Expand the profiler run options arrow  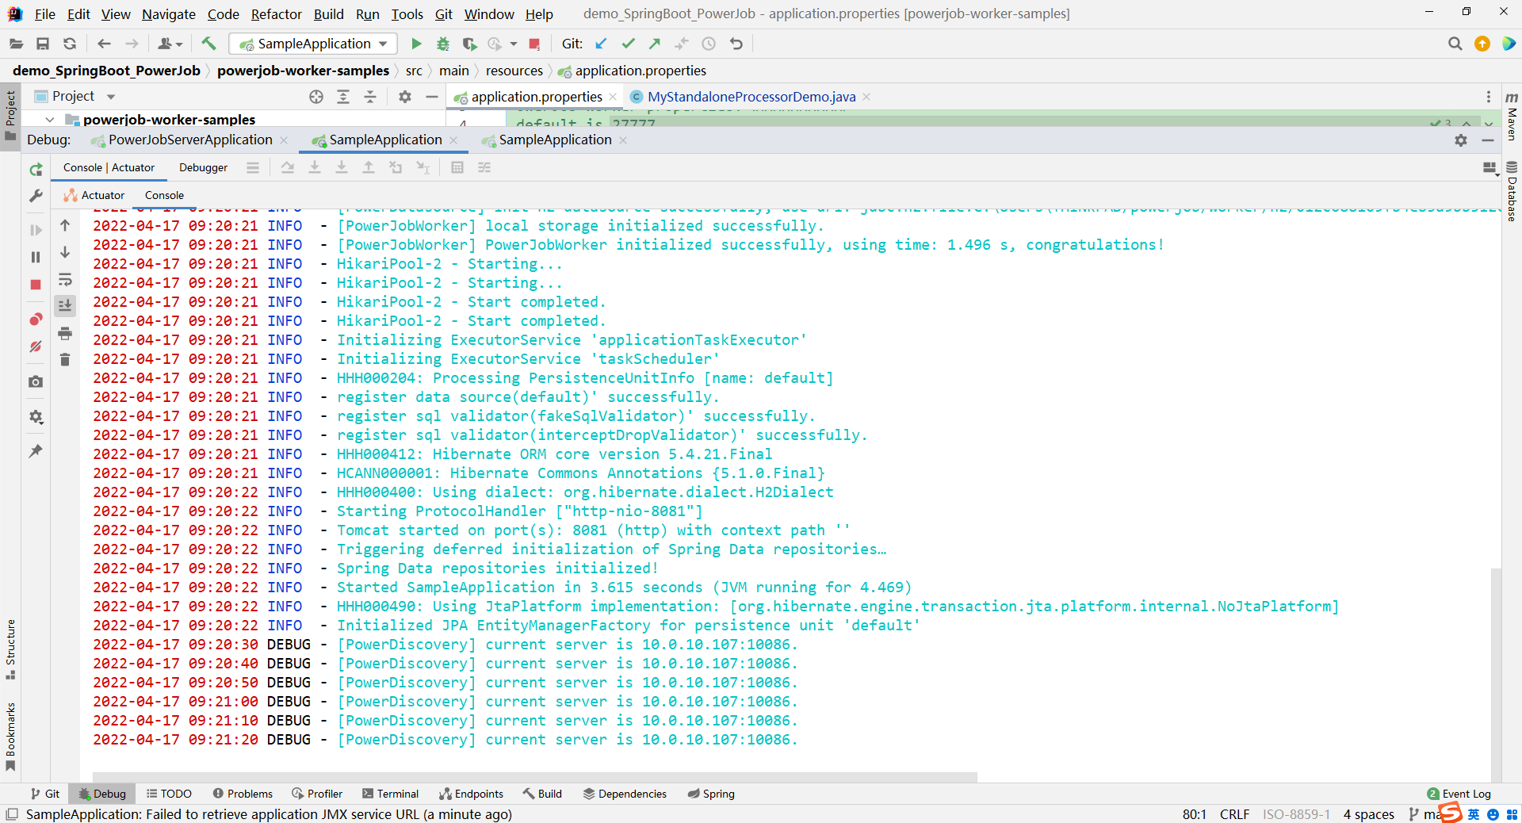514,44
